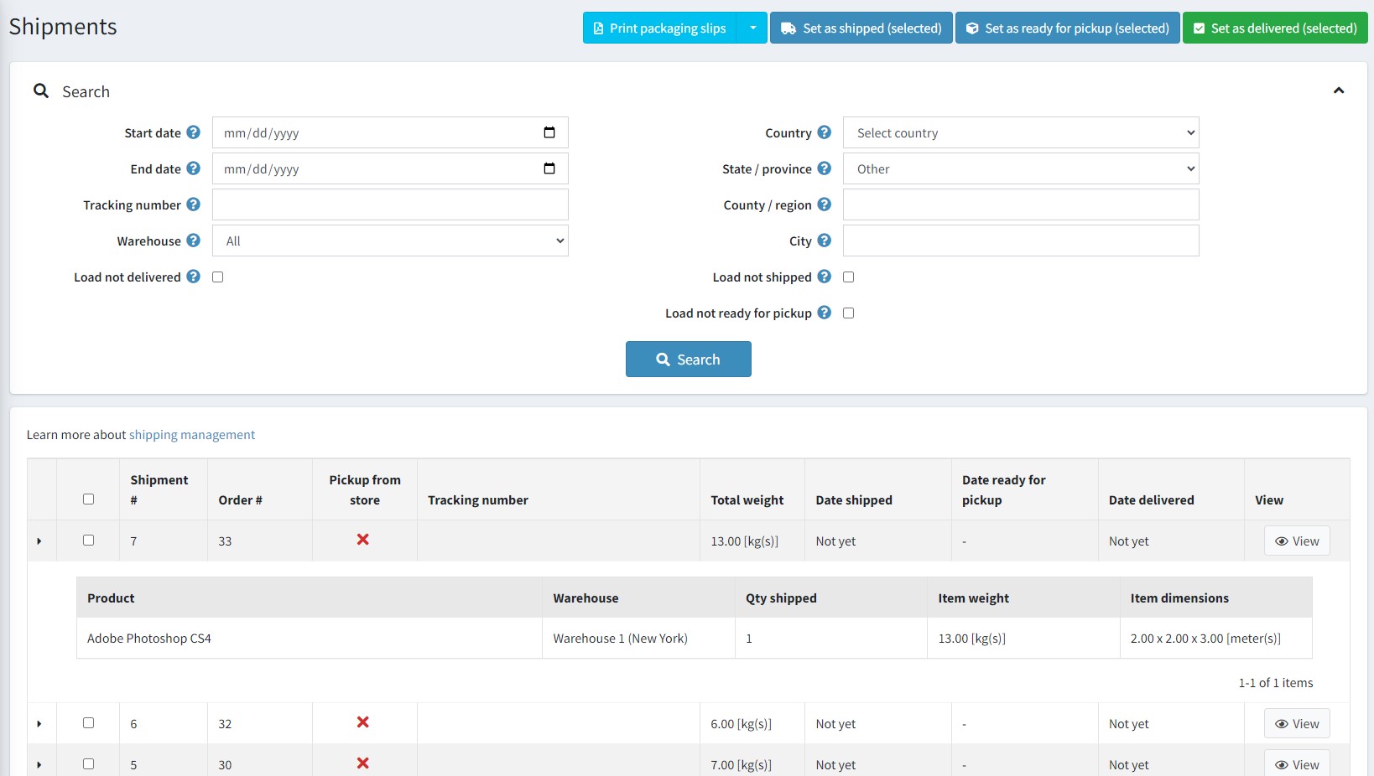Open the Select country dropdown

pos(1020,132)
